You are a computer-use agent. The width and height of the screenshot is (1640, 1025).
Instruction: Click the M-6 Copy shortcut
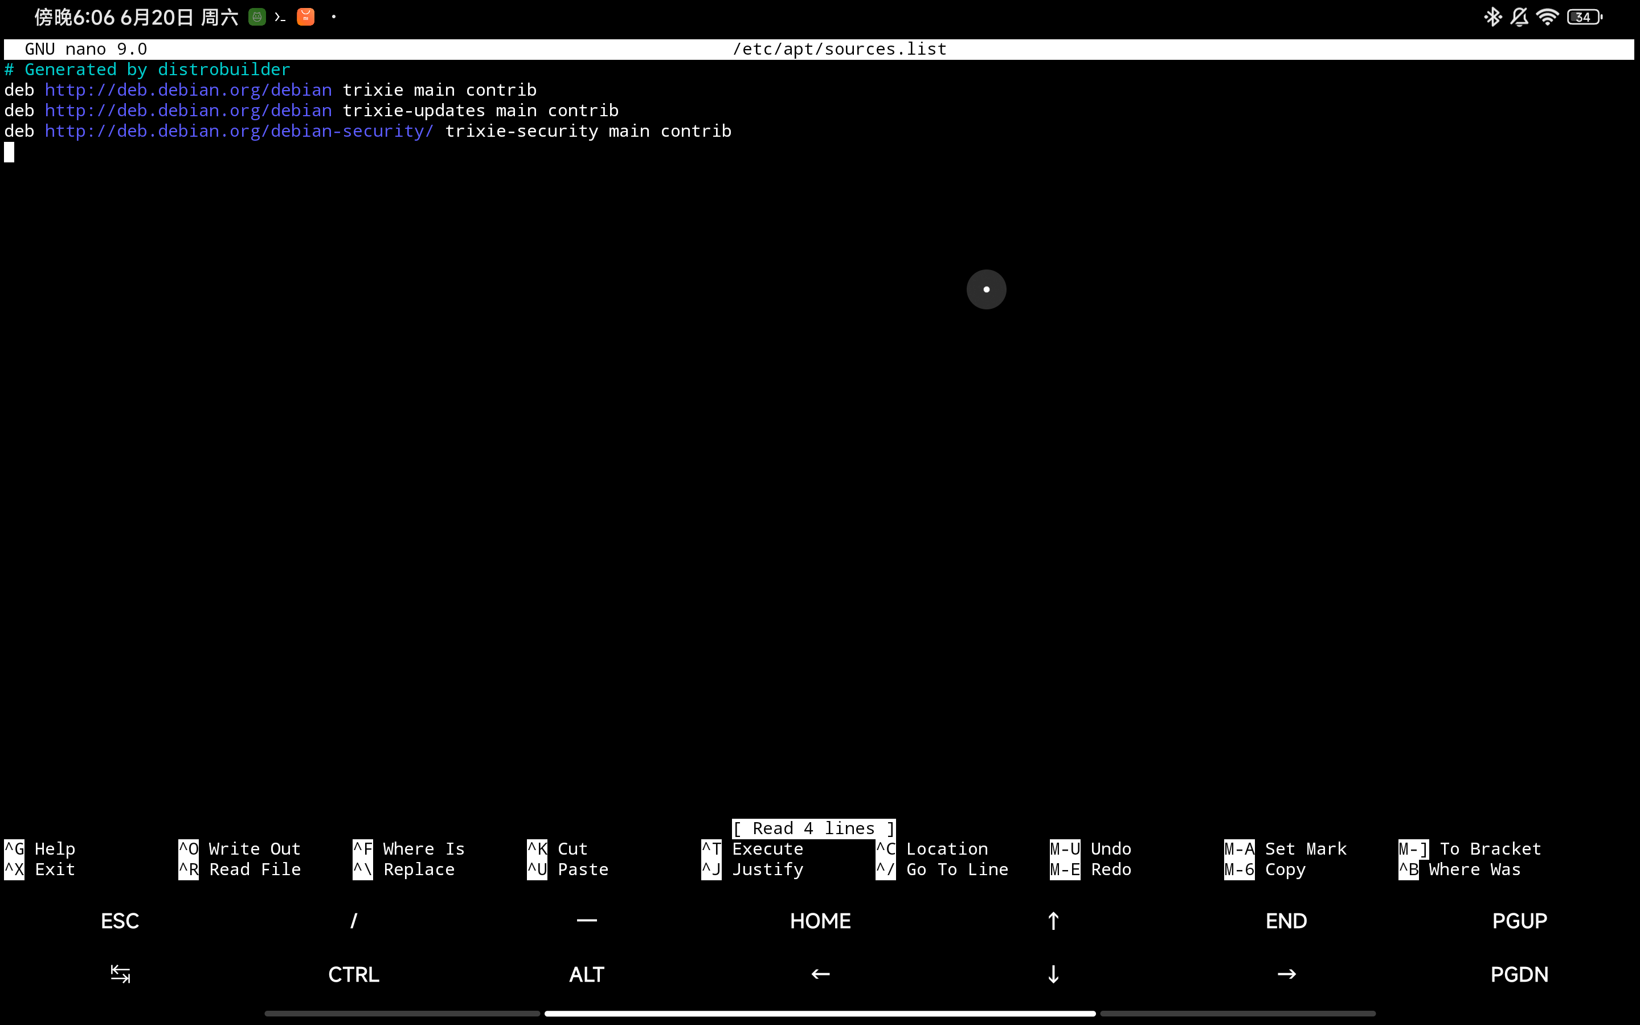click(1265, 869)
